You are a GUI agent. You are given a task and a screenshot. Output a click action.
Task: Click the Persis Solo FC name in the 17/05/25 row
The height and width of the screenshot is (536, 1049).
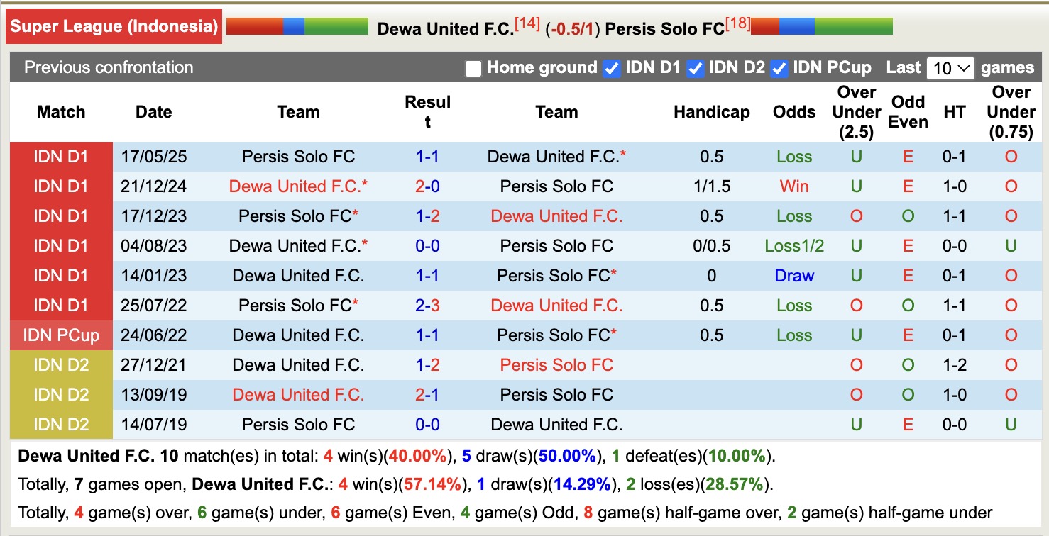pos(298,156)
